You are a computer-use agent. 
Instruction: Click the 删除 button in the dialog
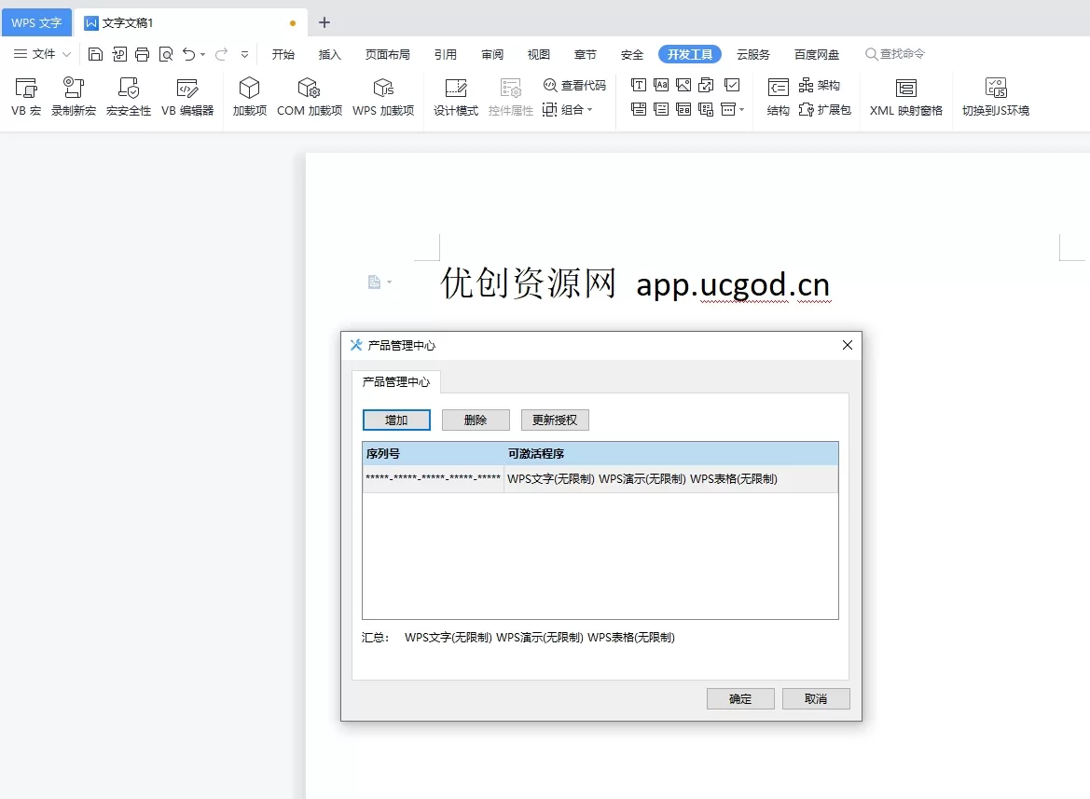tap(476, 420)
